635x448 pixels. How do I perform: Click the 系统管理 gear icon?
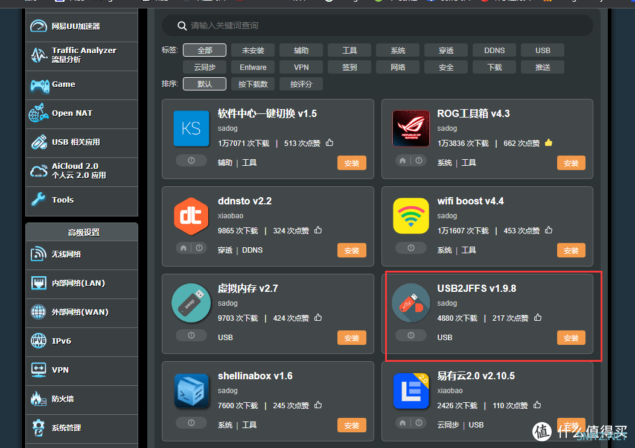(39, 427)
